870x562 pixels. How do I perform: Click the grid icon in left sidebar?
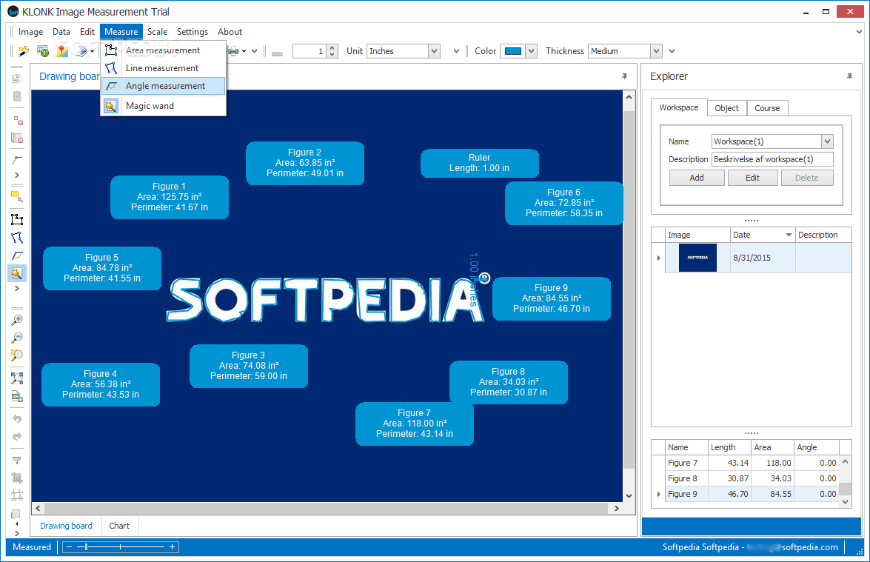[x=17, y=495]
